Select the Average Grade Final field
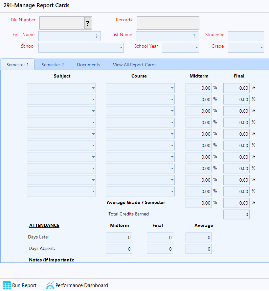 pos(236,203)
